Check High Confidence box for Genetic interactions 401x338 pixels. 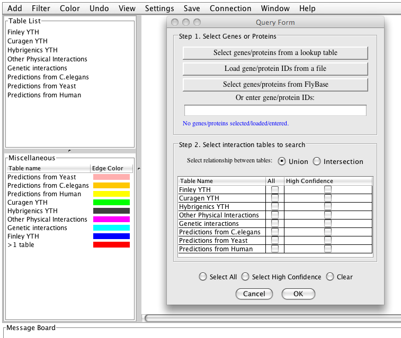coord(328,223)
